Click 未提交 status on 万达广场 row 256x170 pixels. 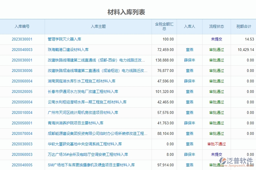(217, 154)
